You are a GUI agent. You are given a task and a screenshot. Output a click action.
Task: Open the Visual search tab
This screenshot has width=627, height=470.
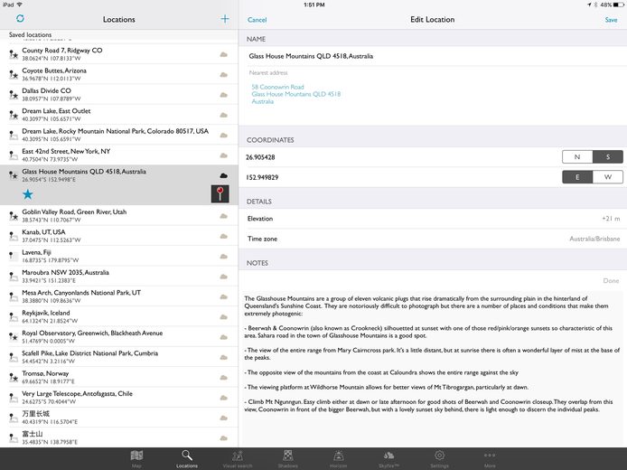click(x=237, y=459)
